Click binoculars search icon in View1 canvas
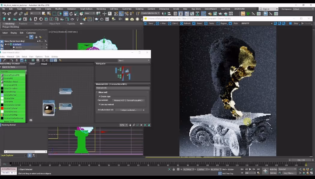This screenshot has height=179, width=315. (x=31, y=120)
